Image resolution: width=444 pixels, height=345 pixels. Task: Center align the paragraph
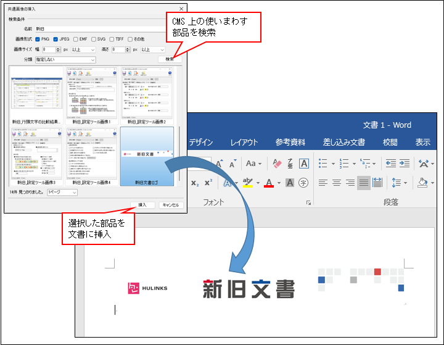337,183
